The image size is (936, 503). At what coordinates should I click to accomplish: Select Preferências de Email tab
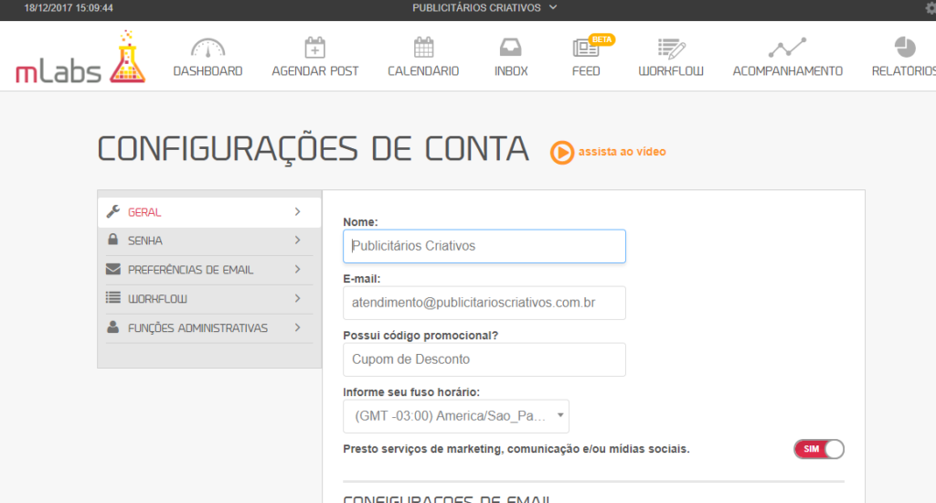tap(209, 270)
